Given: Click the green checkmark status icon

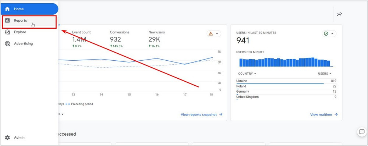Looking at the screenshot, I should point(326,34).
